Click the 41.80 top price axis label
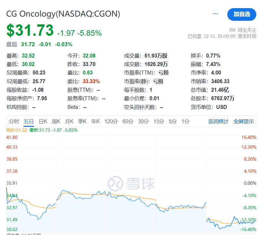The width and height of the screenshot is (268, 235). click(12, 137)
